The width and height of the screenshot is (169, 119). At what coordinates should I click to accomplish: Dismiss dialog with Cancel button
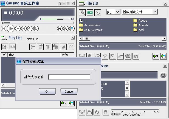click(x=69, y=92)
